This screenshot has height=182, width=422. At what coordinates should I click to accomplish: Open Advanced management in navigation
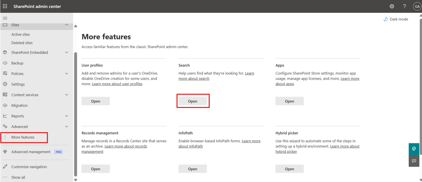coord(30,152)
